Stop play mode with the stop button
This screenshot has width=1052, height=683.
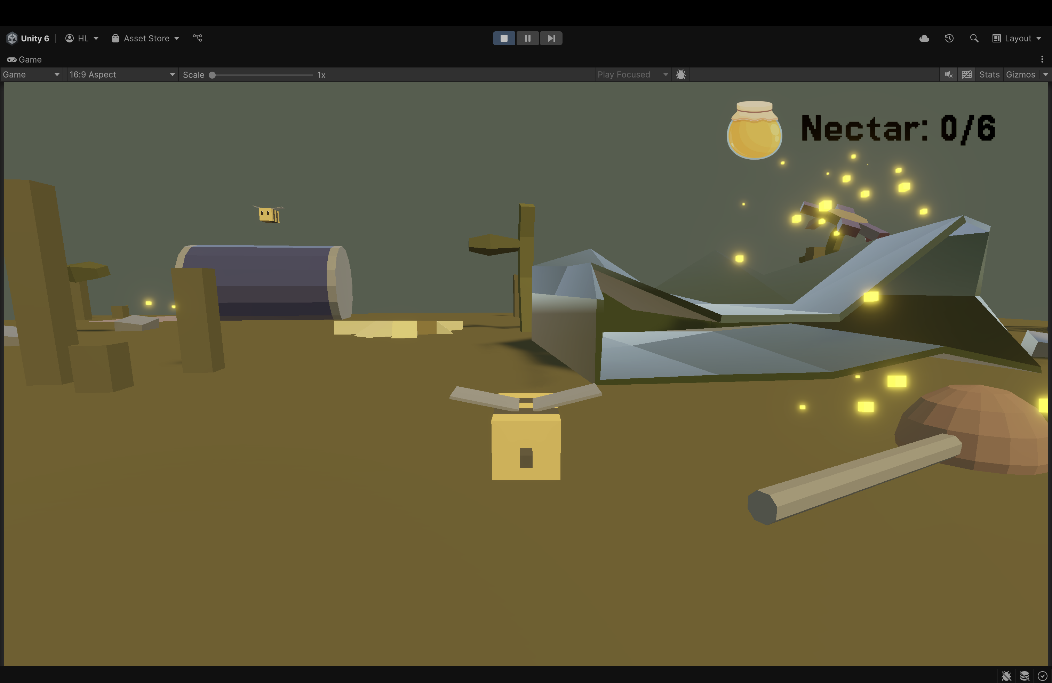[x=503, y=39]
